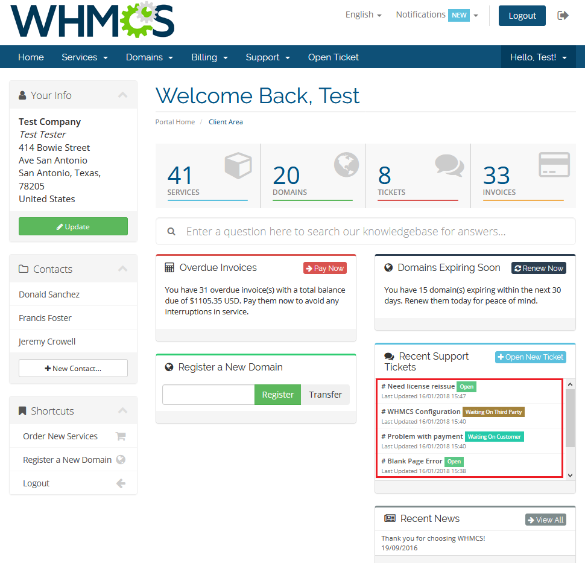Screen dimensions: 585x563
Task: Click the Portal Home breadcrumb link
Action: click(x=175, y=122)
